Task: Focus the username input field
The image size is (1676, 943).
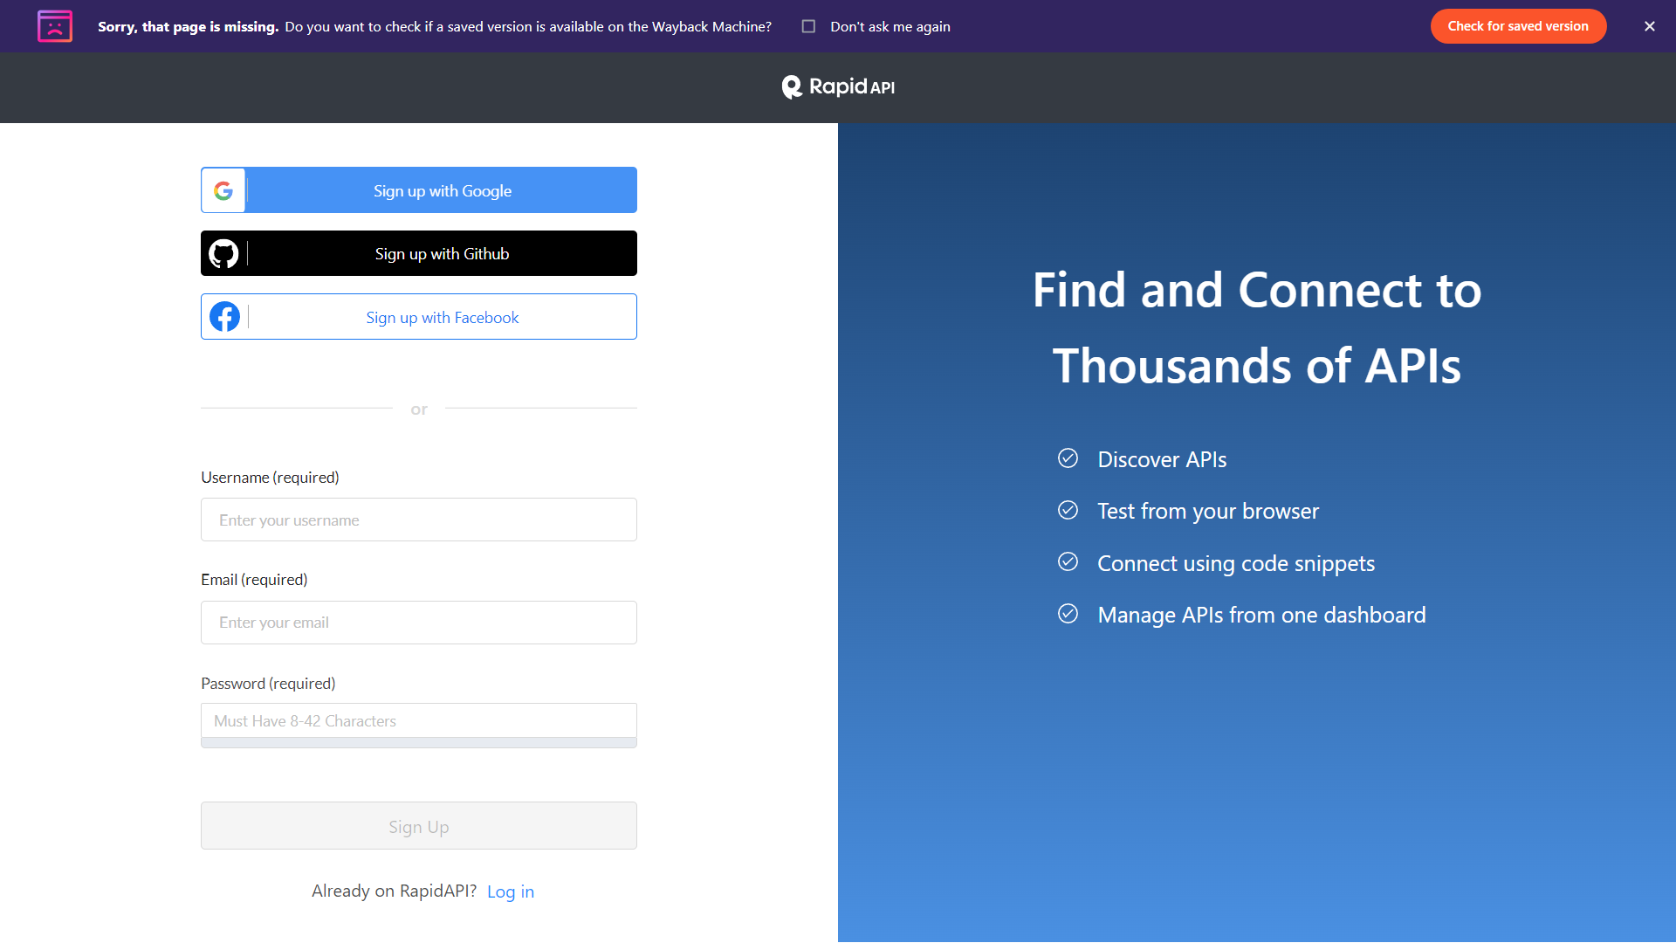Action: (x=419, y=520)
